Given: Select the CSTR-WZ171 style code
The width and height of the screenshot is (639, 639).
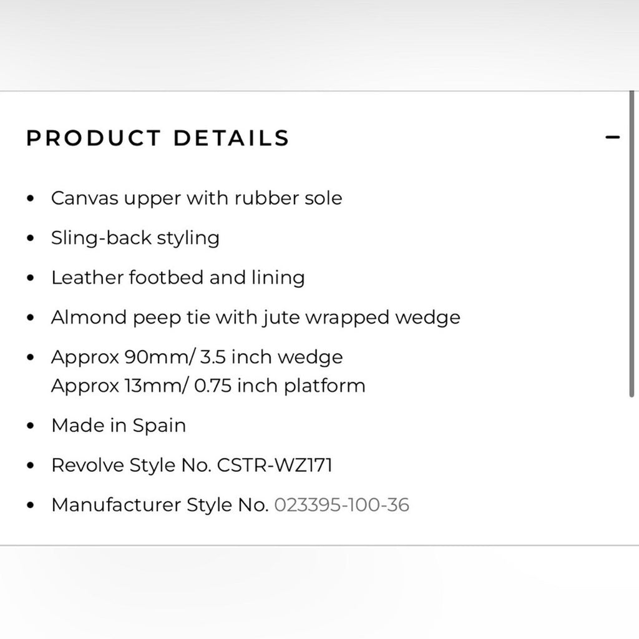Looking at the screenshot, I should click(x=275, y=466).
